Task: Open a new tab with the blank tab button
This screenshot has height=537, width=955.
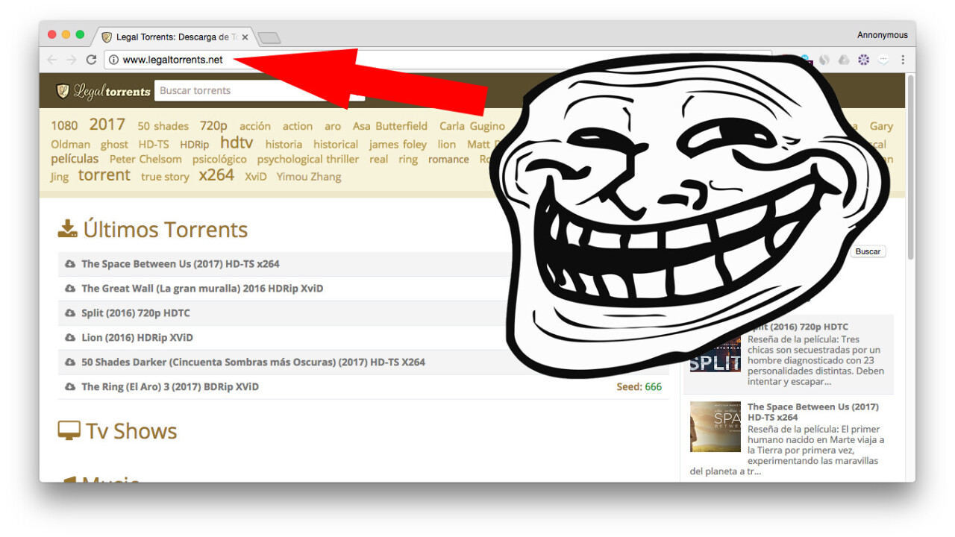Action: (269, 37)
